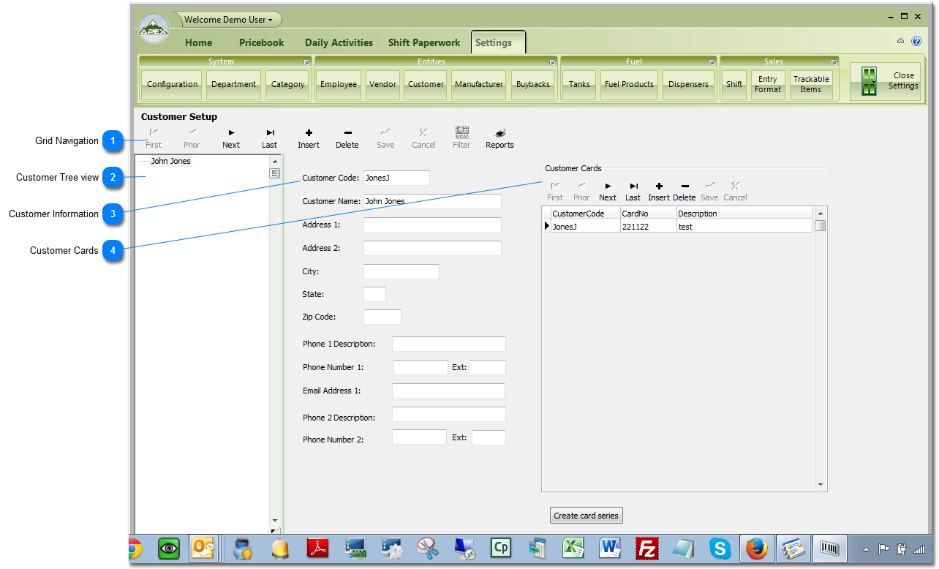Open the Filter icon in the toolbar
The width and height of the screenshot is (939, 569).
(461, 137)
